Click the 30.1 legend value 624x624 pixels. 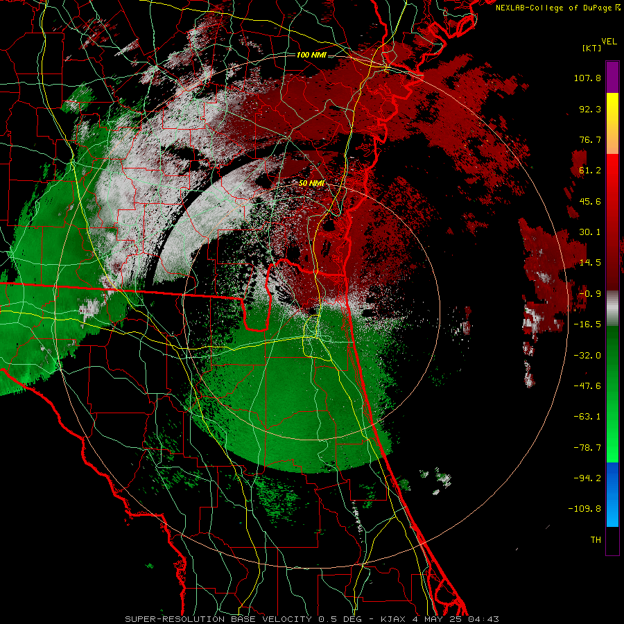pos(590,232)
